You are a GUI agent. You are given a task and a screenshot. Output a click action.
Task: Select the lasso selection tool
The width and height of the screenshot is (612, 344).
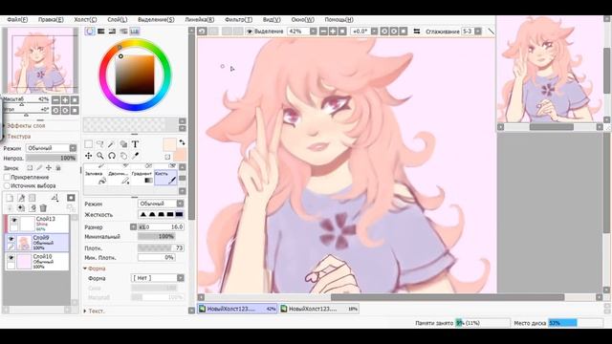coord(100,144)
